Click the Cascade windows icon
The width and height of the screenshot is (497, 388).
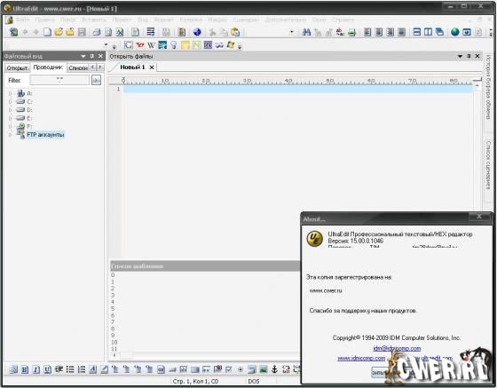tap(439, 32)
